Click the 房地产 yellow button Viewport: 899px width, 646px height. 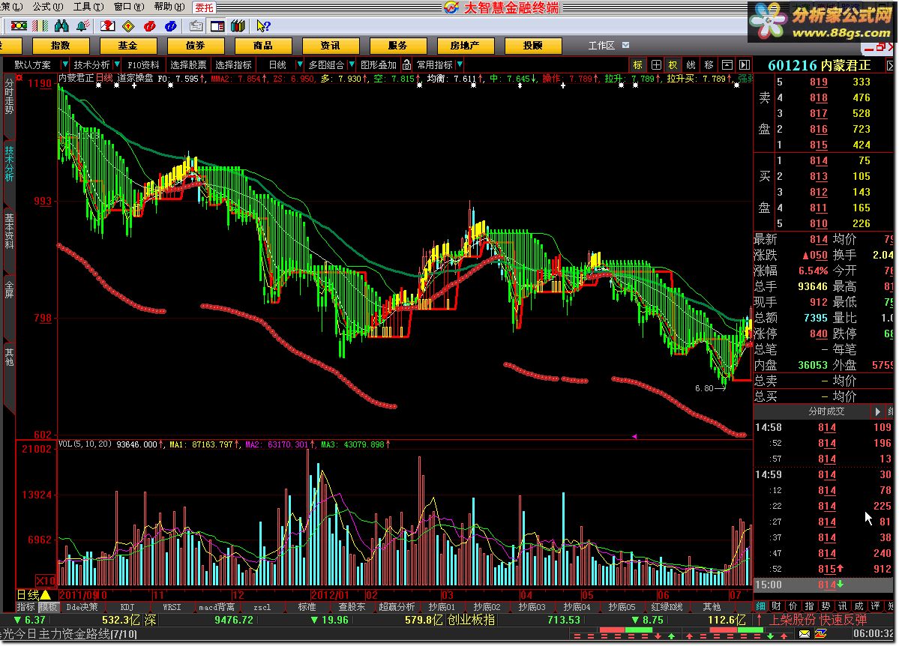465,46
